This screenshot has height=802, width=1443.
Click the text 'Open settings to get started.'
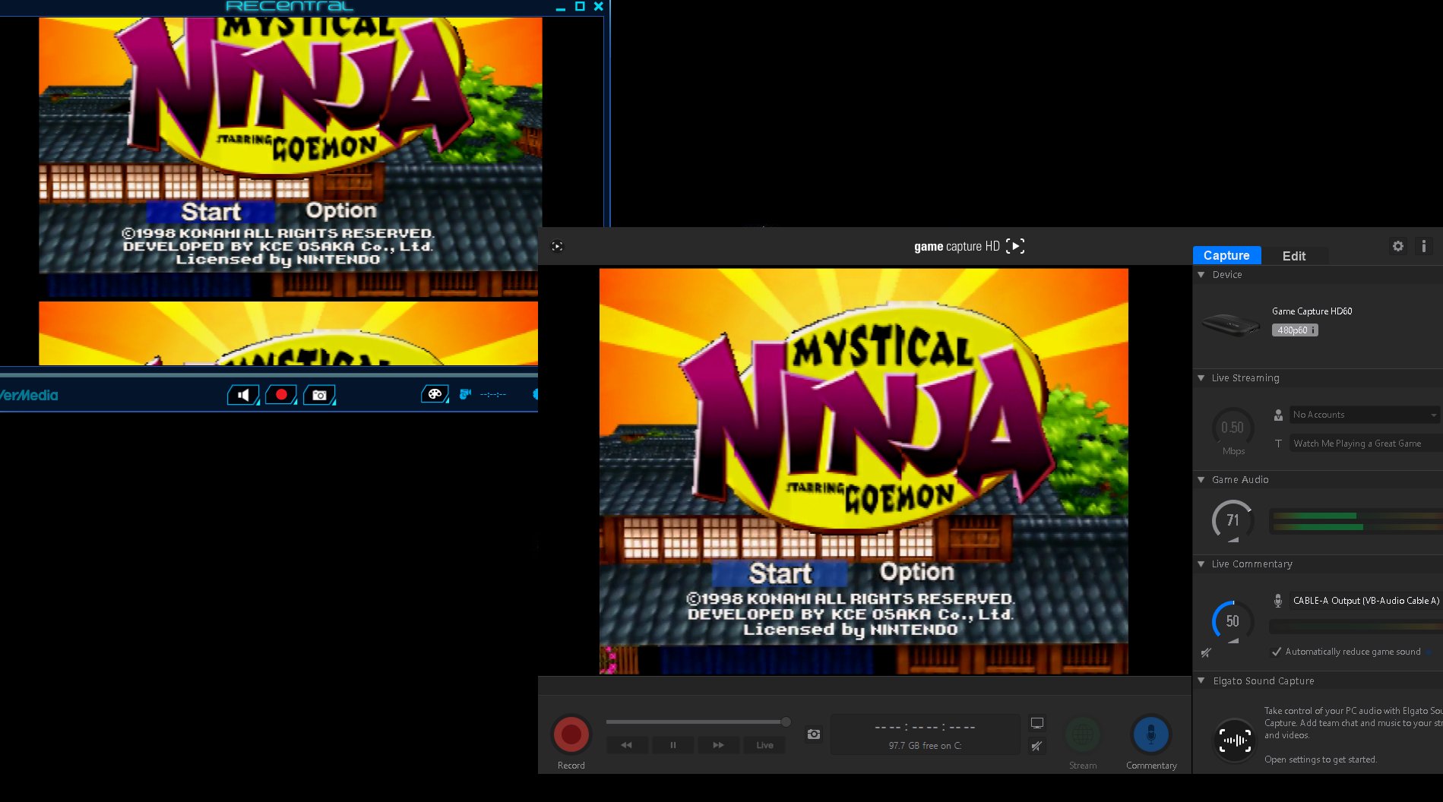click(1321, 759)
